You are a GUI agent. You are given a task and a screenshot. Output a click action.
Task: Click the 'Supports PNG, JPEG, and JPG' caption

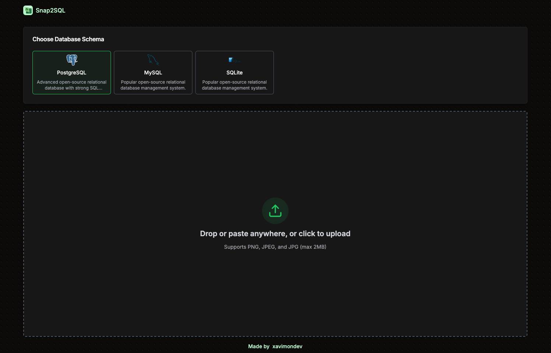click(275, 247)
